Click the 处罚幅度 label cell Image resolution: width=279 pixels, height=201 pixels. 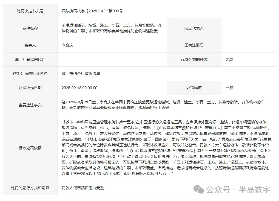tap(194, 88)
